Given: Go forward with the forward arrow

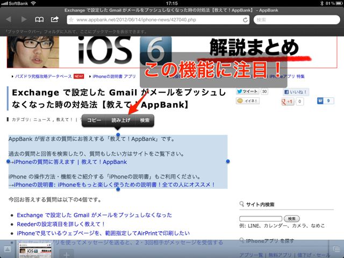Looking at the screenshot, I should click(x=24, y=19).
